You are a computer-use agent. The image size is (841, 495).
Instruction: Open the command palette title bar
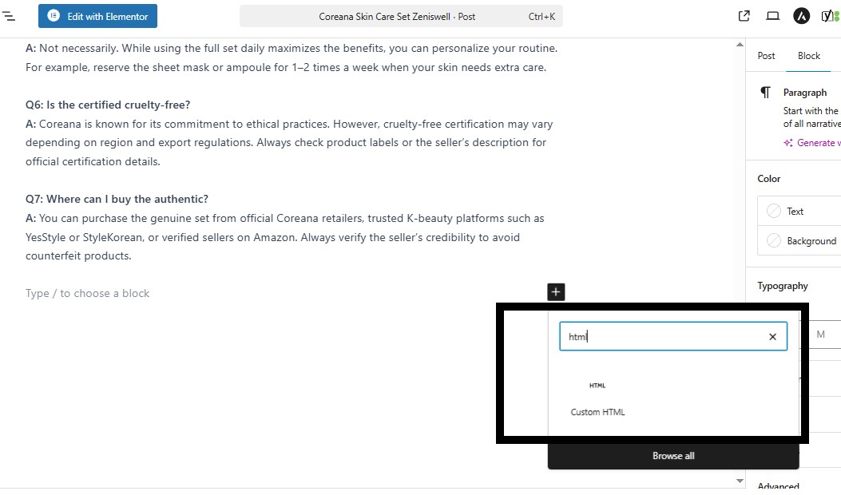401,17
